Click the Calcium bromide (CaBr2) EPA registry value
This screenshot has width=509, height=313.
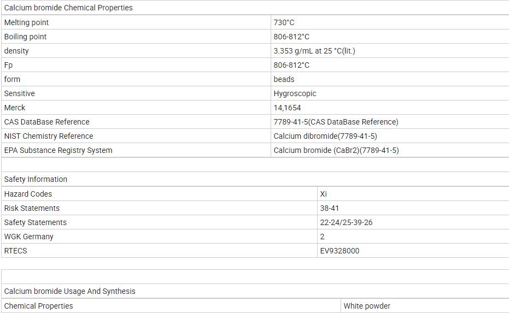(x=336, y=150)
